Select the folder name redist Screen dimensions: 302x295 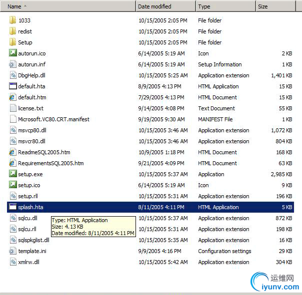pyautogui.click(x=25, y=31)
